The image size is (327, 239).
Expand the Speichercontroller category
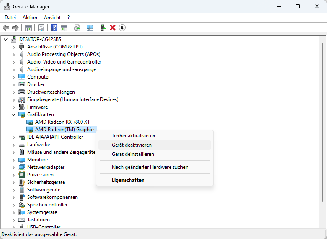coord(13,205)
